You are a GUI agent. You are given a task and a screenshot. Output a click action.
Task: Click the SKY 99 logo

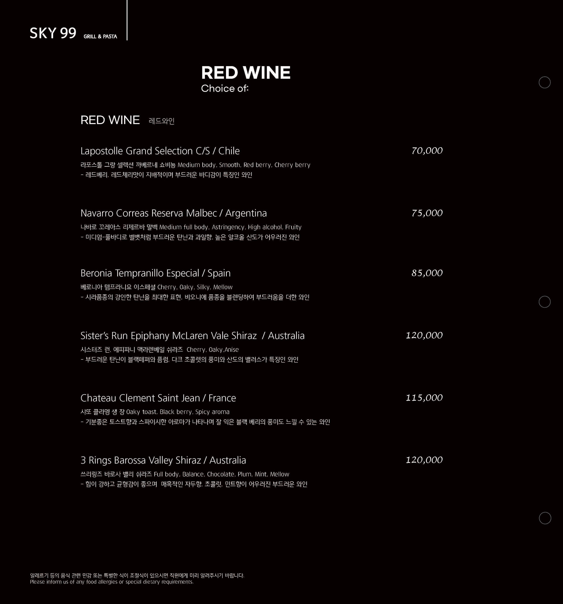[x=53, y=33]
